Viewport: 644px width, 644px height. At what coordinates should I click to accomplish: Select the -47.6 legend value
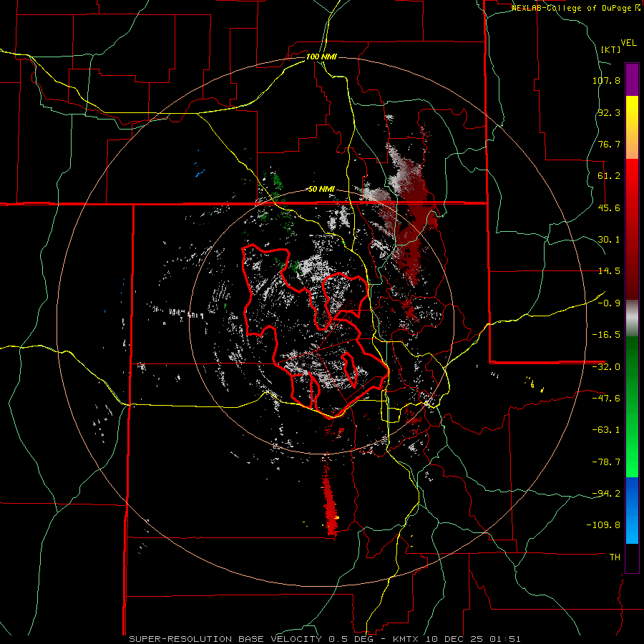click(606, 399)
